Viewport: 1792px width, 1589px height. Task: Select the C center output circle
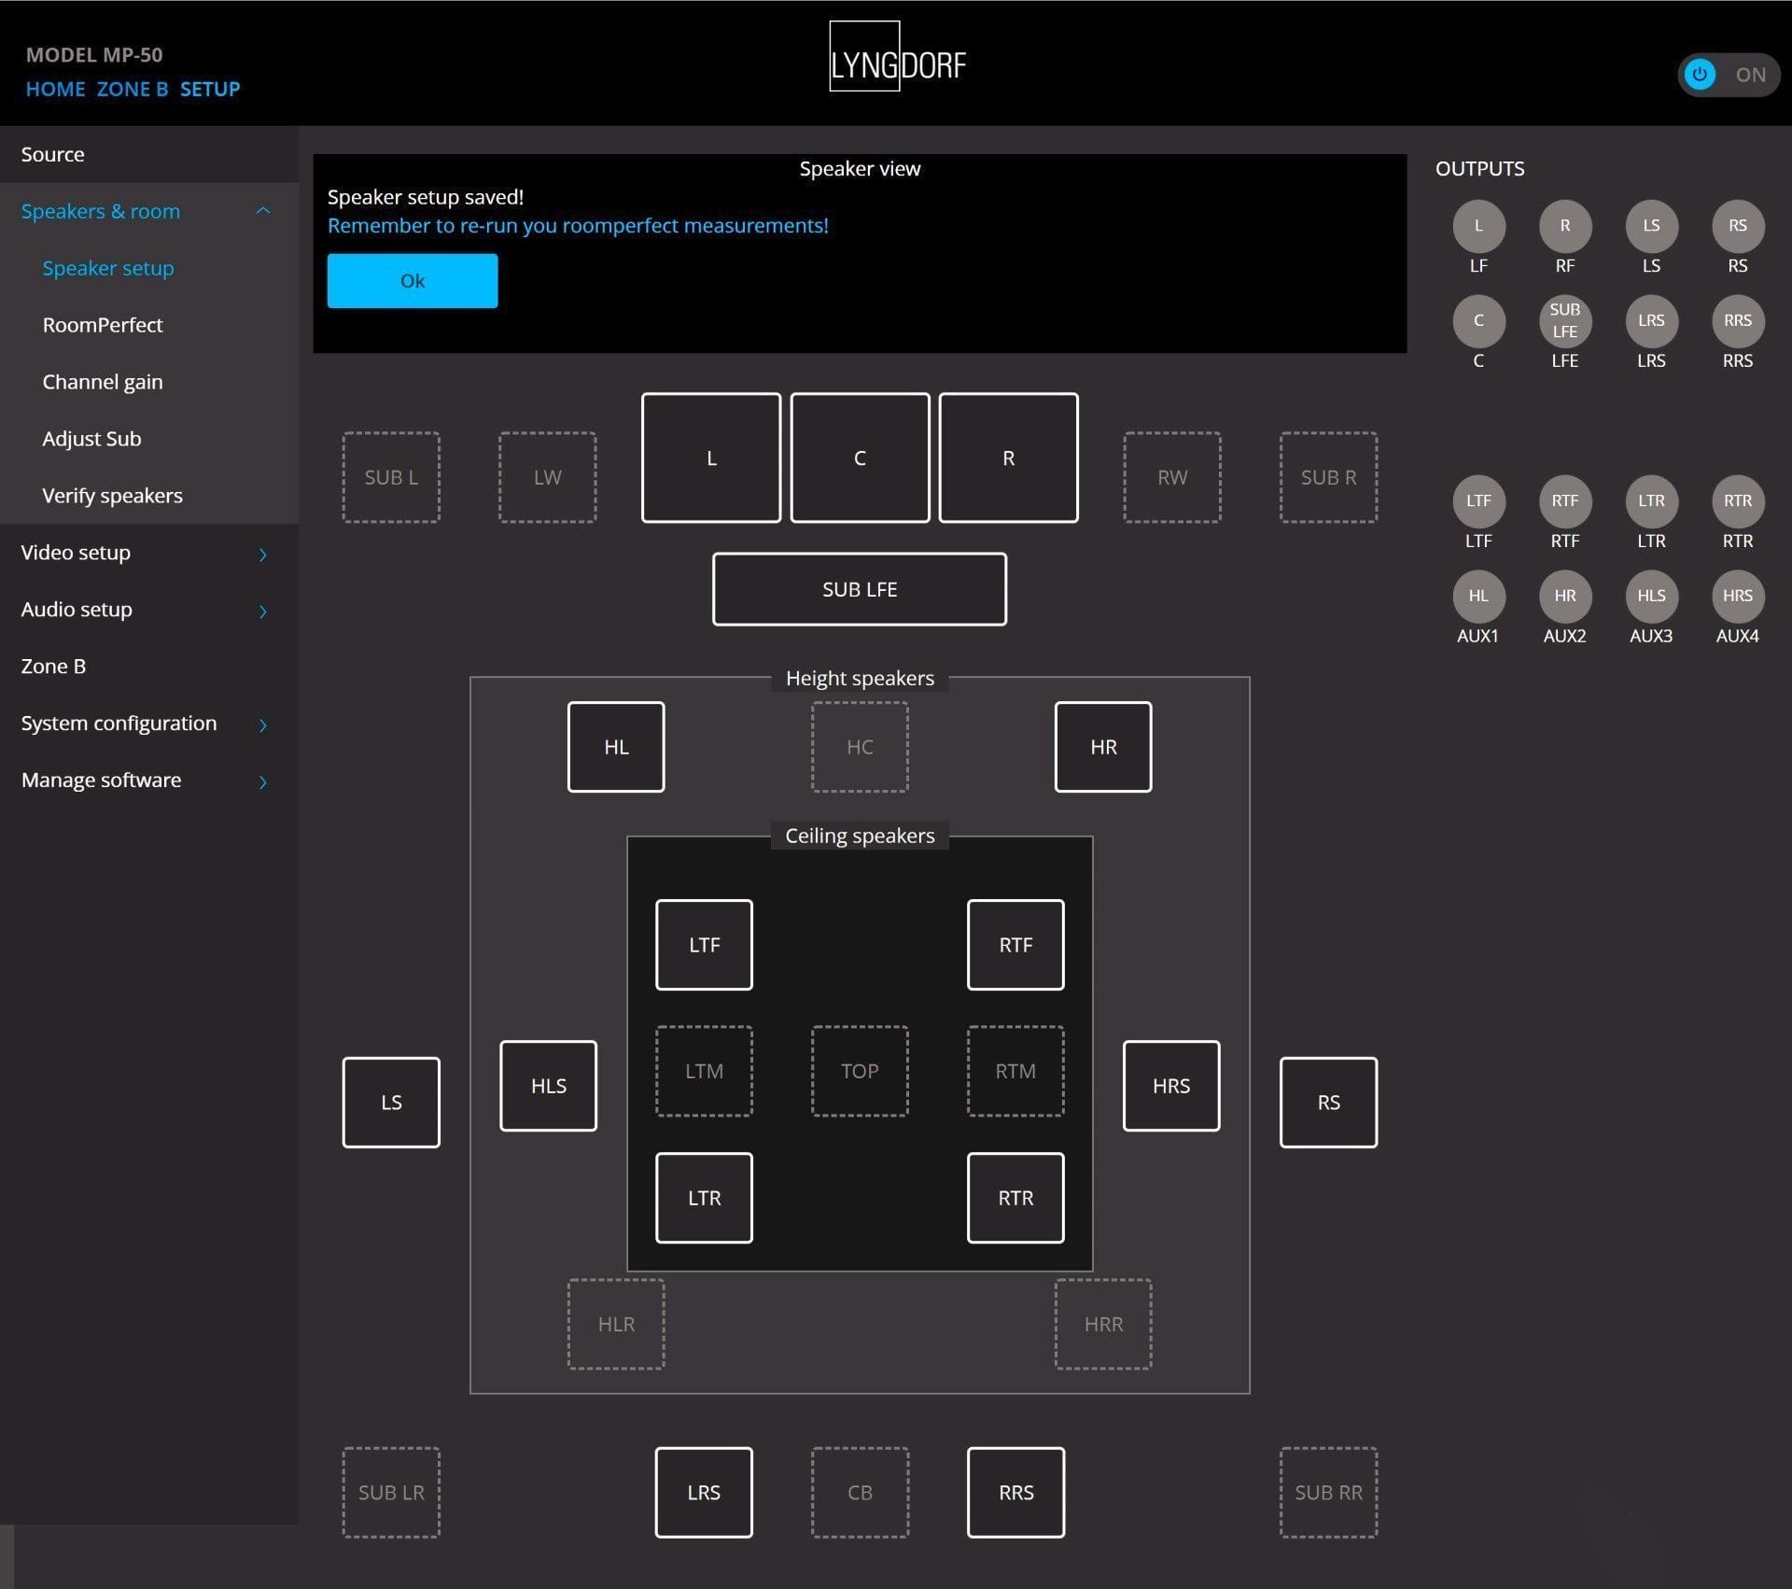tap(1478, 321)
